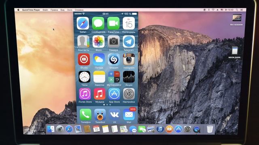Launch the Shazam app

(x=114, y=59)
